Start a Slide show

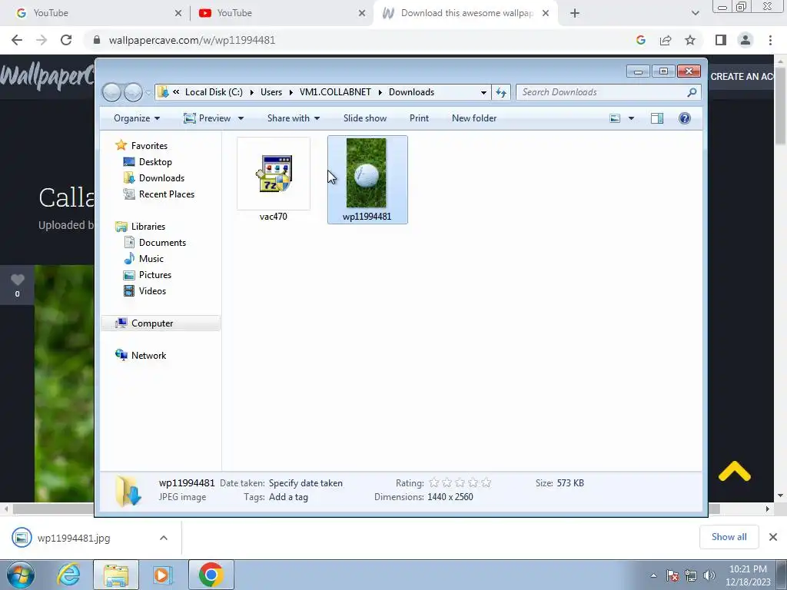click(x=365, y=118)
